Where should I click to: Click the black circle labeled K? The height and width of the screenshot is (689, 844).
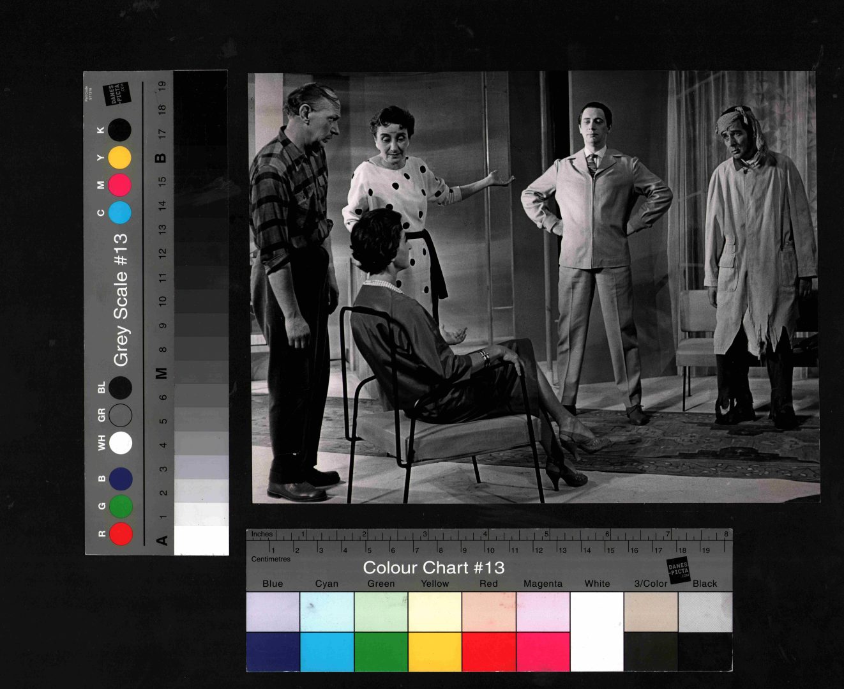[119, 130]
